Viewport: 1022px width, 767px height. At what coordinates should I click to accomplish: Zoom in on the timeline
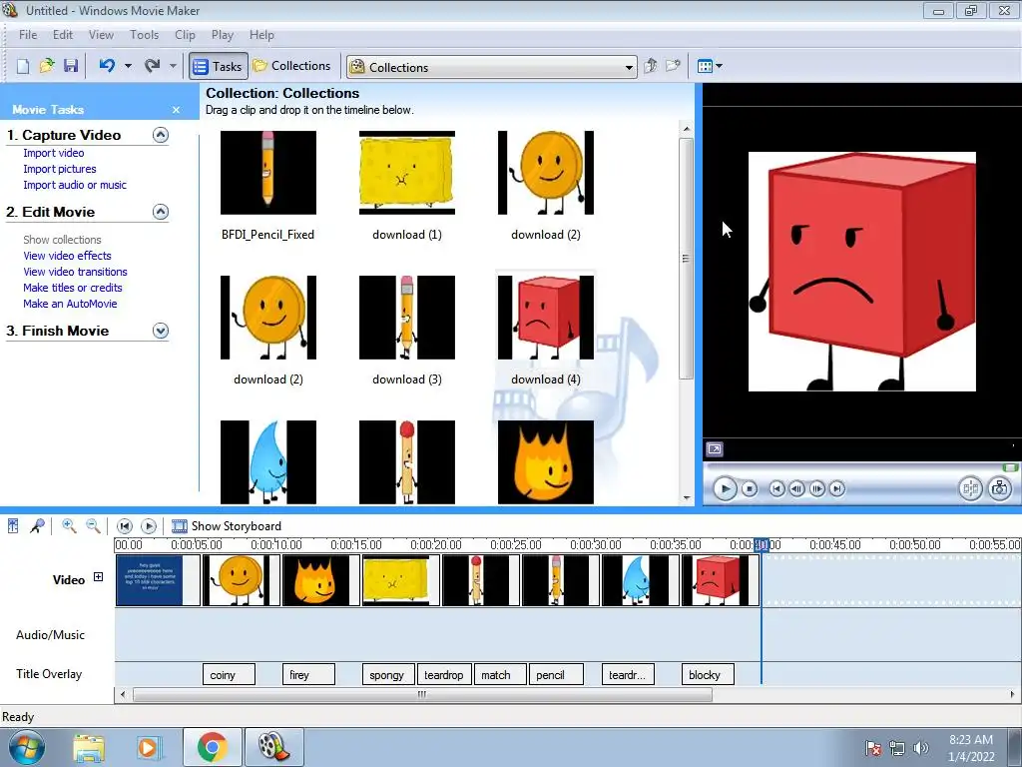[x=69, y=525]
